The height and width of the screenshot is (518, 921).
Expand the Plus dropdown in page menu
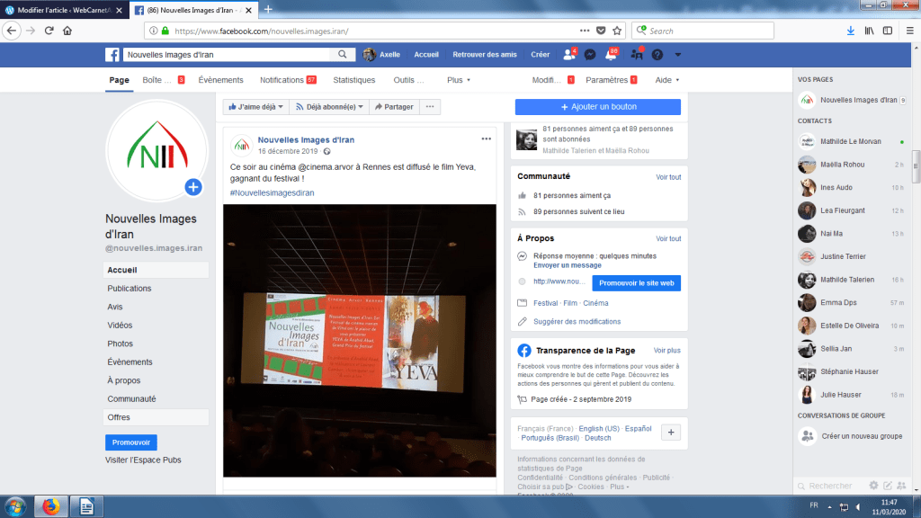459,80
